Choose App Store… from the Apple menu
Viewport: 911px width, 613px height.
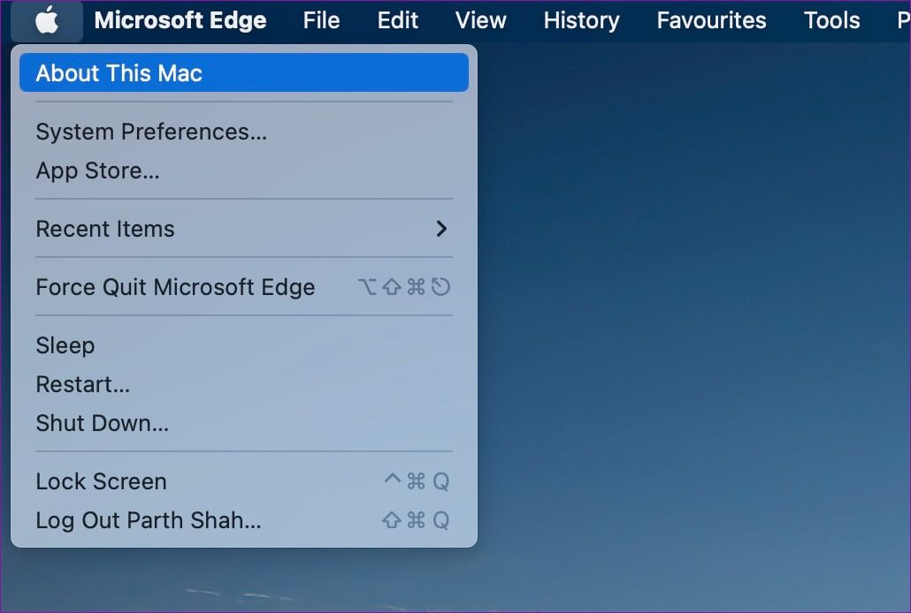244,170
